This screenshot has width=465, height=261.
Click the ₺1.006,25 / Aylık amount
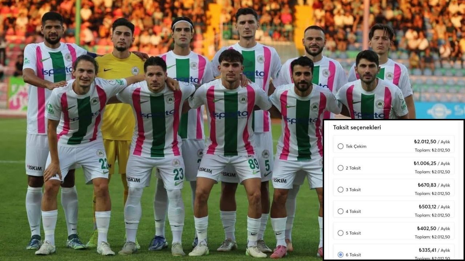tap(432, 163)
